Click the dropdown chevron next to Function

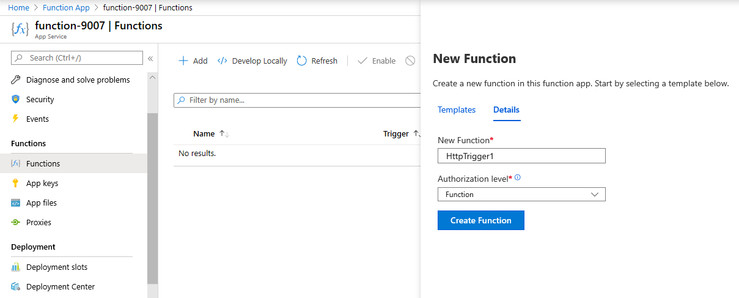tap(595, 195)
